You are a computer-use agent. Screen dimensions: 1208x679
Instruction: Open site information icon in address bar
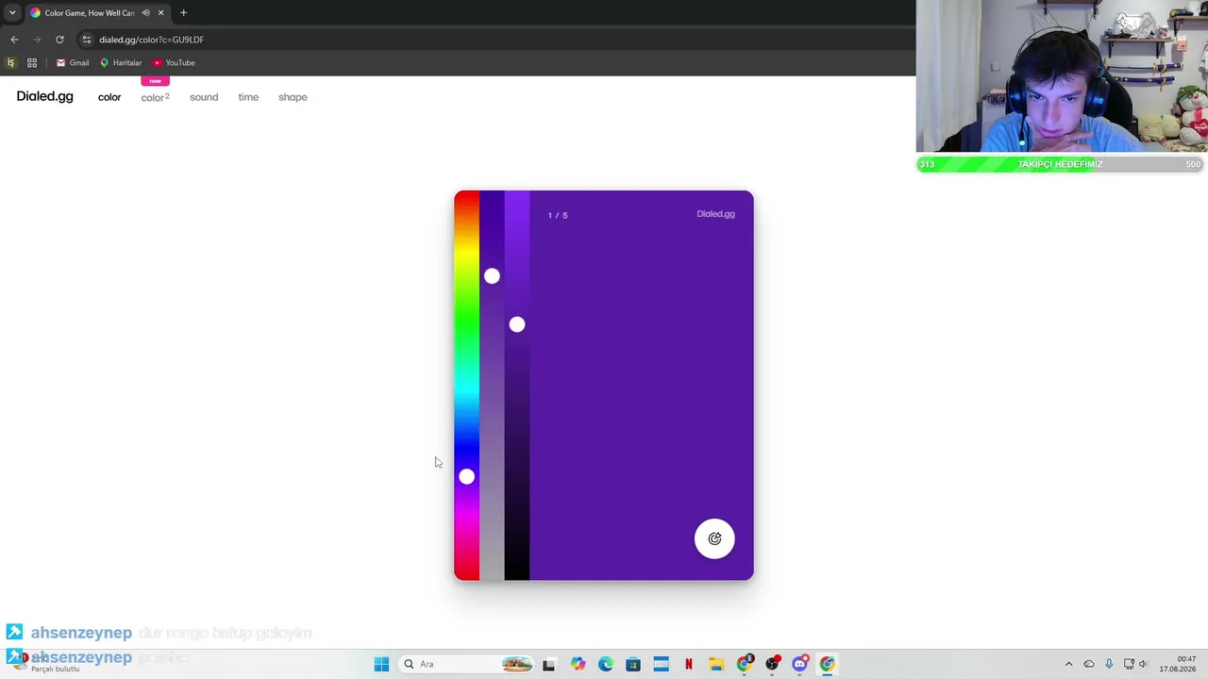click(86, 40)
